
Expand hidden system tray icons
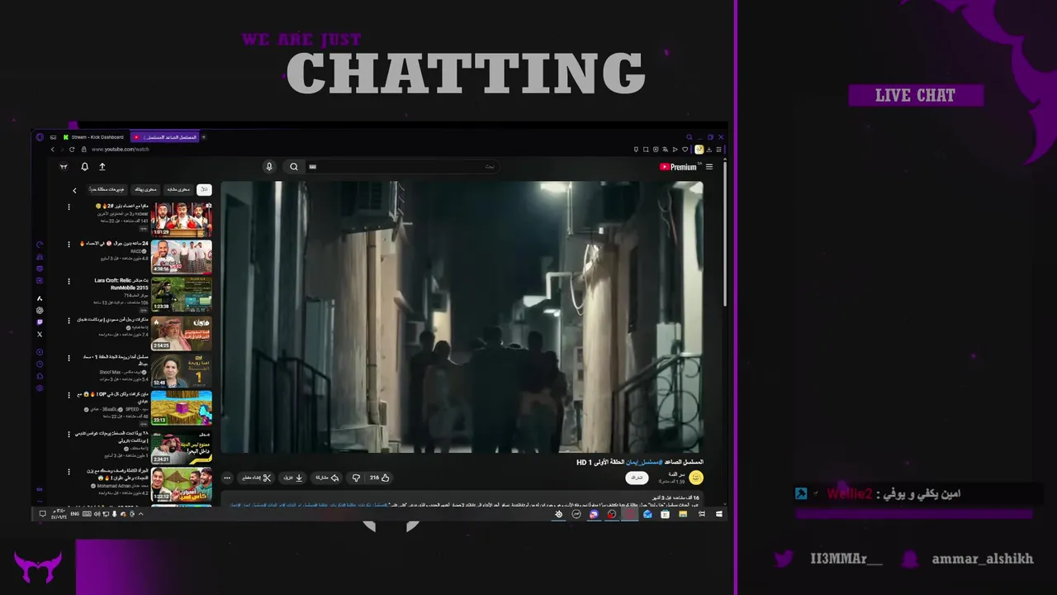140,514
